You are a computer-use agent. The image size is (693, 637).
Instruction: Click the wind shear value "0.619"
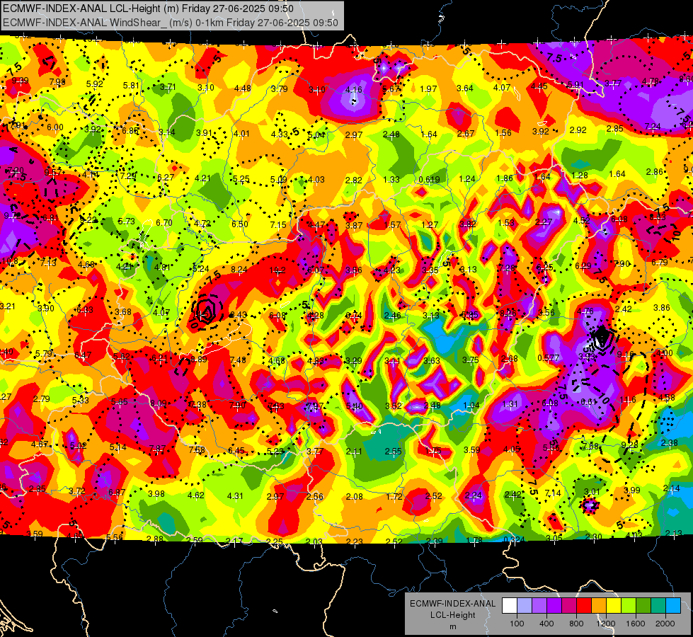coord(429,180)
